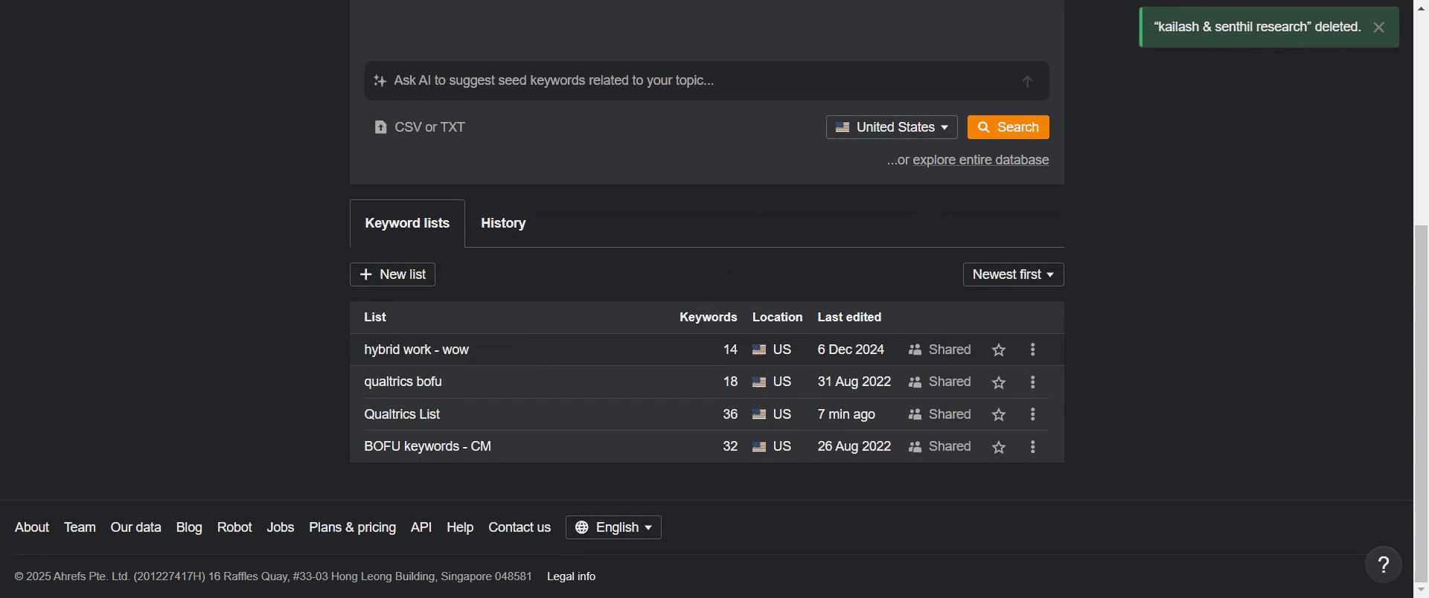Open the Robot footer link
The width and height of the screenshot is (1429, 598).
[234, 527]
